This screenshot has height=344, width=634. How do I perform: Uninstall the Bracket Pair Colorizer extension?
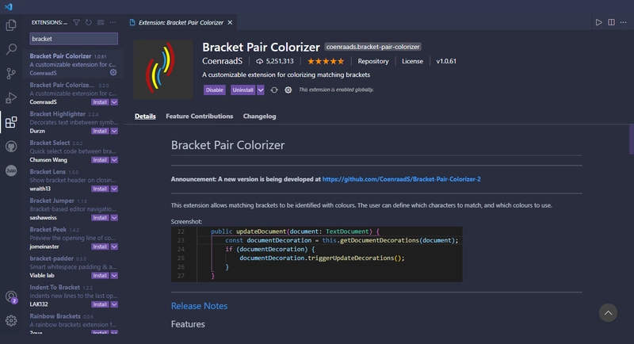243,90
